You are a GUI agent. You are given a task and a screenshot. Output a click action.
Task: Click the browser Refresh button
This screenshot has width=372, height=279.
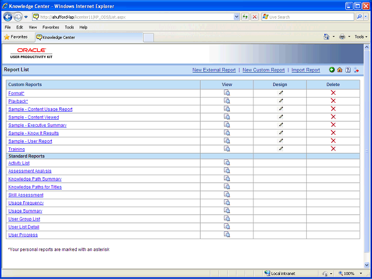tap(245, 17)
